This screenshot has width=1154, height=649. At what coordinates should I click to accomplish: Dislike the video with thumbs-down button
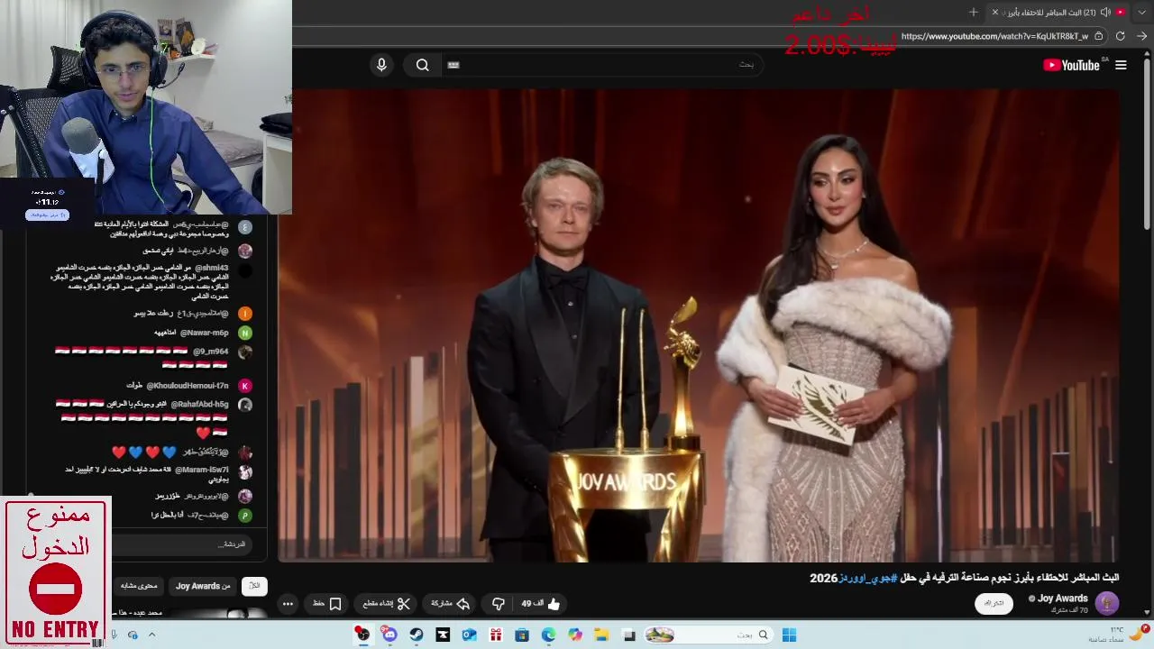tap(498, 604)
